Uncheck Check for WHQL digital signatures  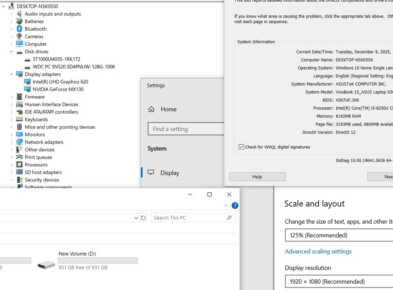click(241, 147)
